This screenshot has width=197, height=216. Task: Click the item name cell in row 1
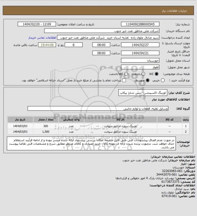[x=120, y=126]
